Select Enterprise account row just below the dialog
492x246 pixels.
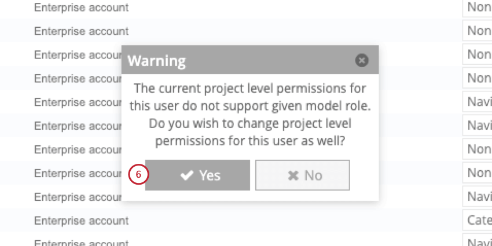coord(81,221)
